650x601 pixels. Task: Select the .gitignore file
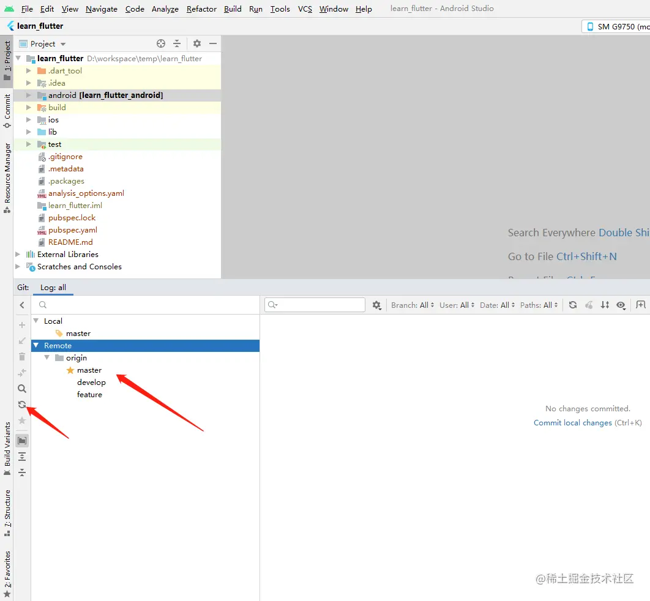(65, 157)
